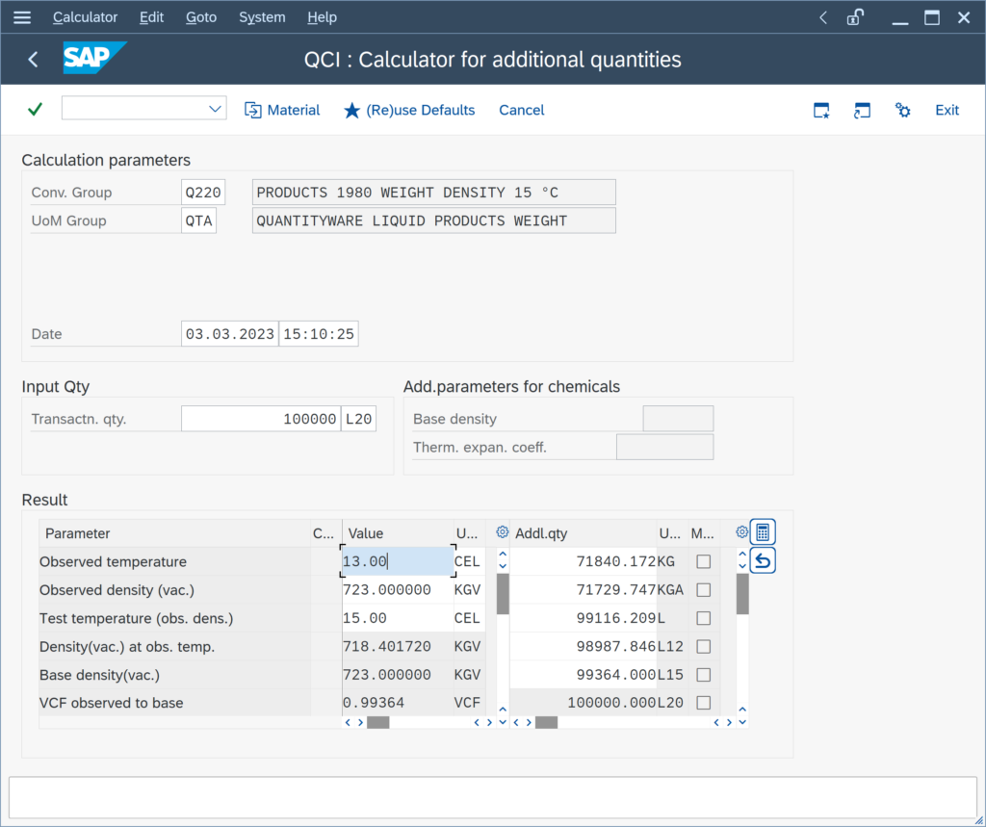Click the time field 15:10:25
The width and height of the screenshot is (986, 827).
click(319, 334)
